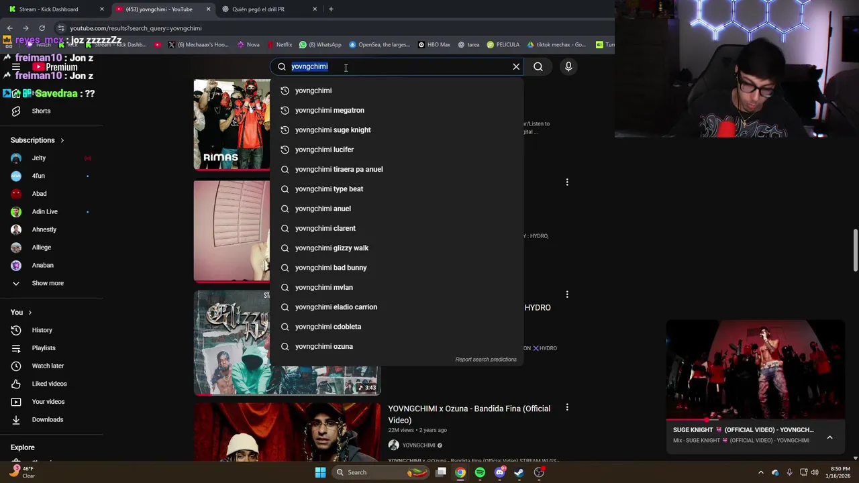
Task: Open Discord from the taskbar
Action: click(499, 472)
